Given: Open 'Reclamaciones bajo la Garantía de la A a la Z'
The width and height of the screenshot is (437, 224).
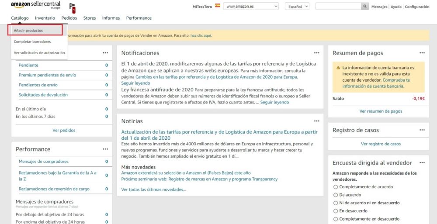Looking at the screenshot, I should click(58, 176).
